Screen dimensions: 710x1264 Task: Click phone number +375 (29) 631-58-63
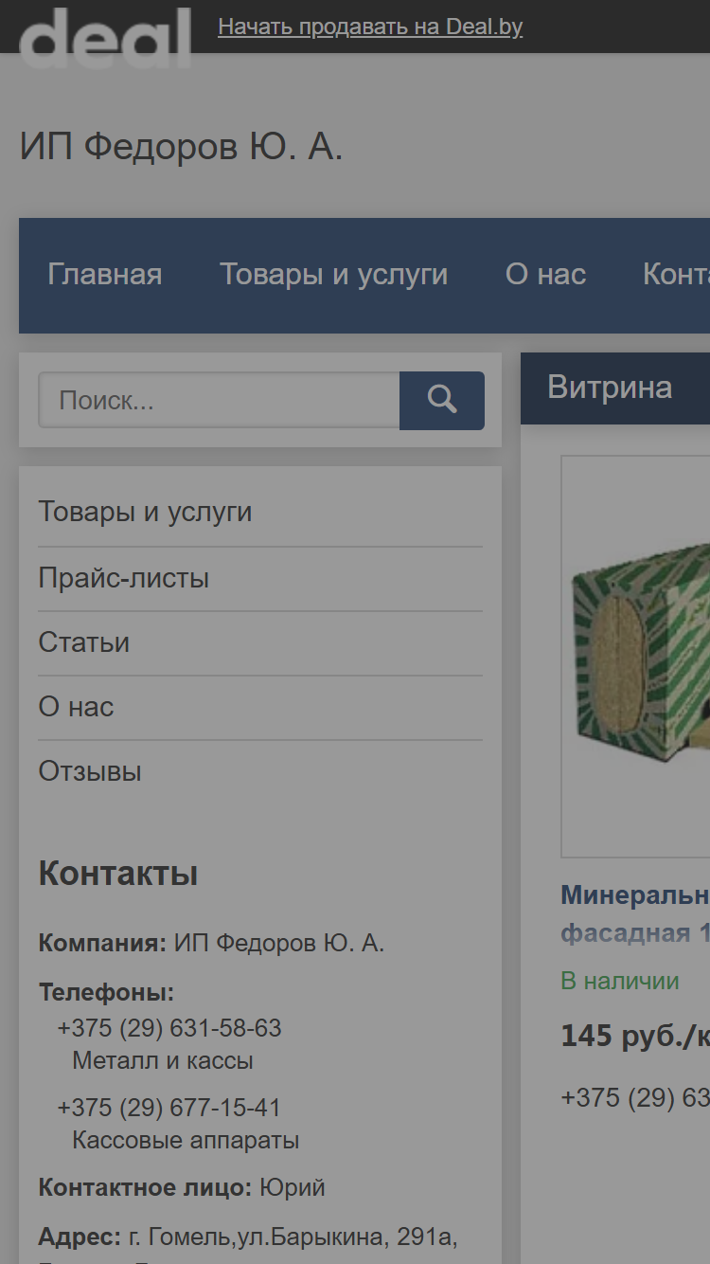click(169, 1028)
